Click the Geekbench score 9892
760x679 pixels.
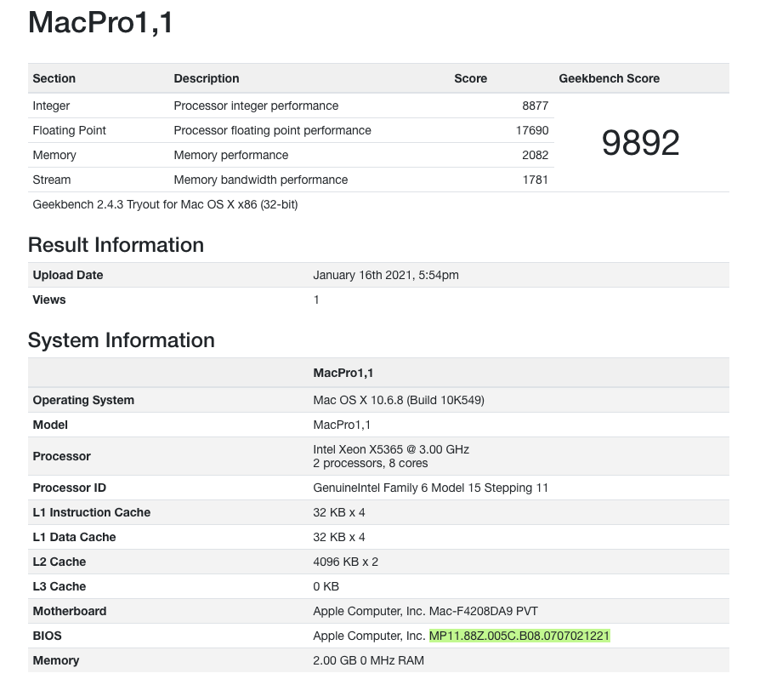[x=640, y=143]
